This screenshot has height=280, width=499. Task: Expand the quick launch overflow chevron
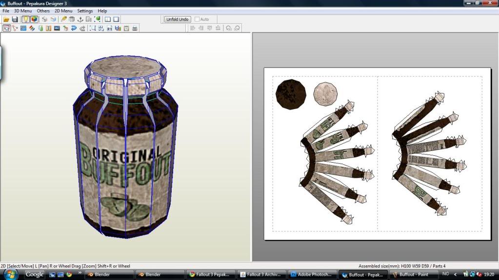pos(80,273)
